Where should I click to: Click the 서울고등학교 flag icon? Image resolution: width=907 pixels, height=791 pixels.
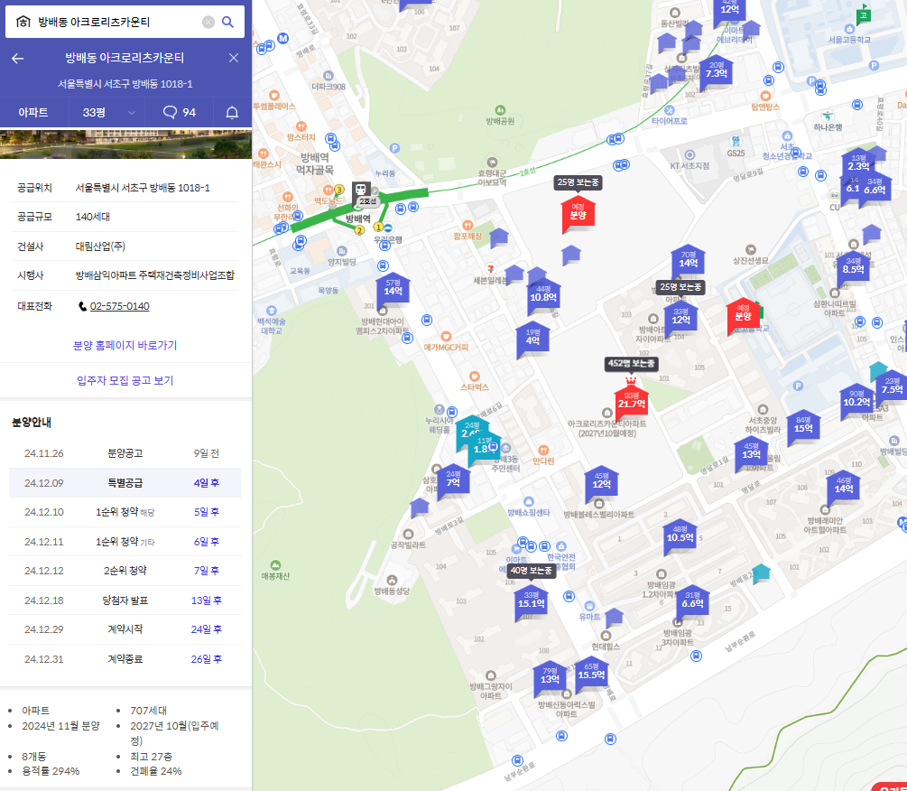863,14
